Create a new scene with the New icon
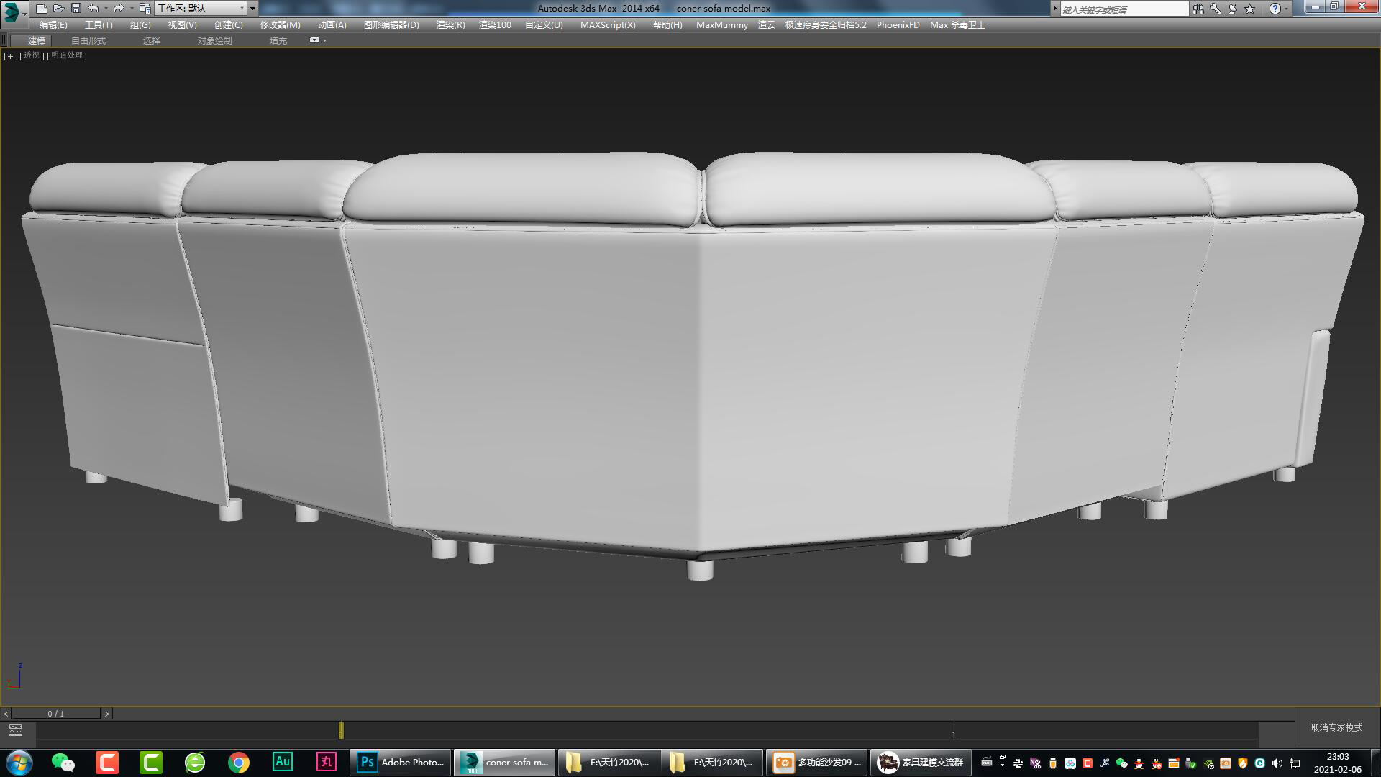Image resolution: width=1381 pixels, height=777 pixels. point(42,8)
